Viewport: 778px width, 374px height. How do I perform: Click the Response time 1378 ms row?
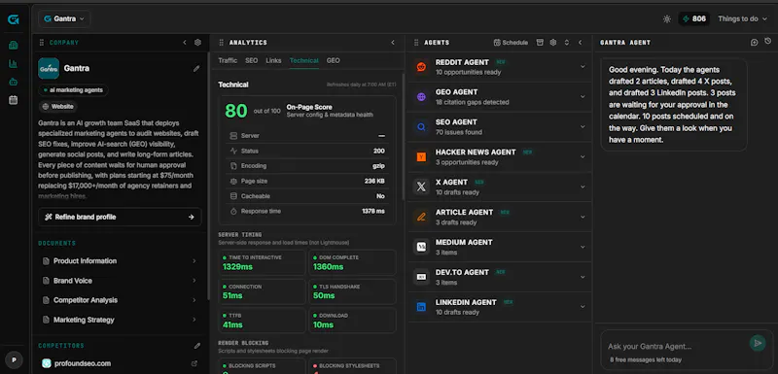307,211
